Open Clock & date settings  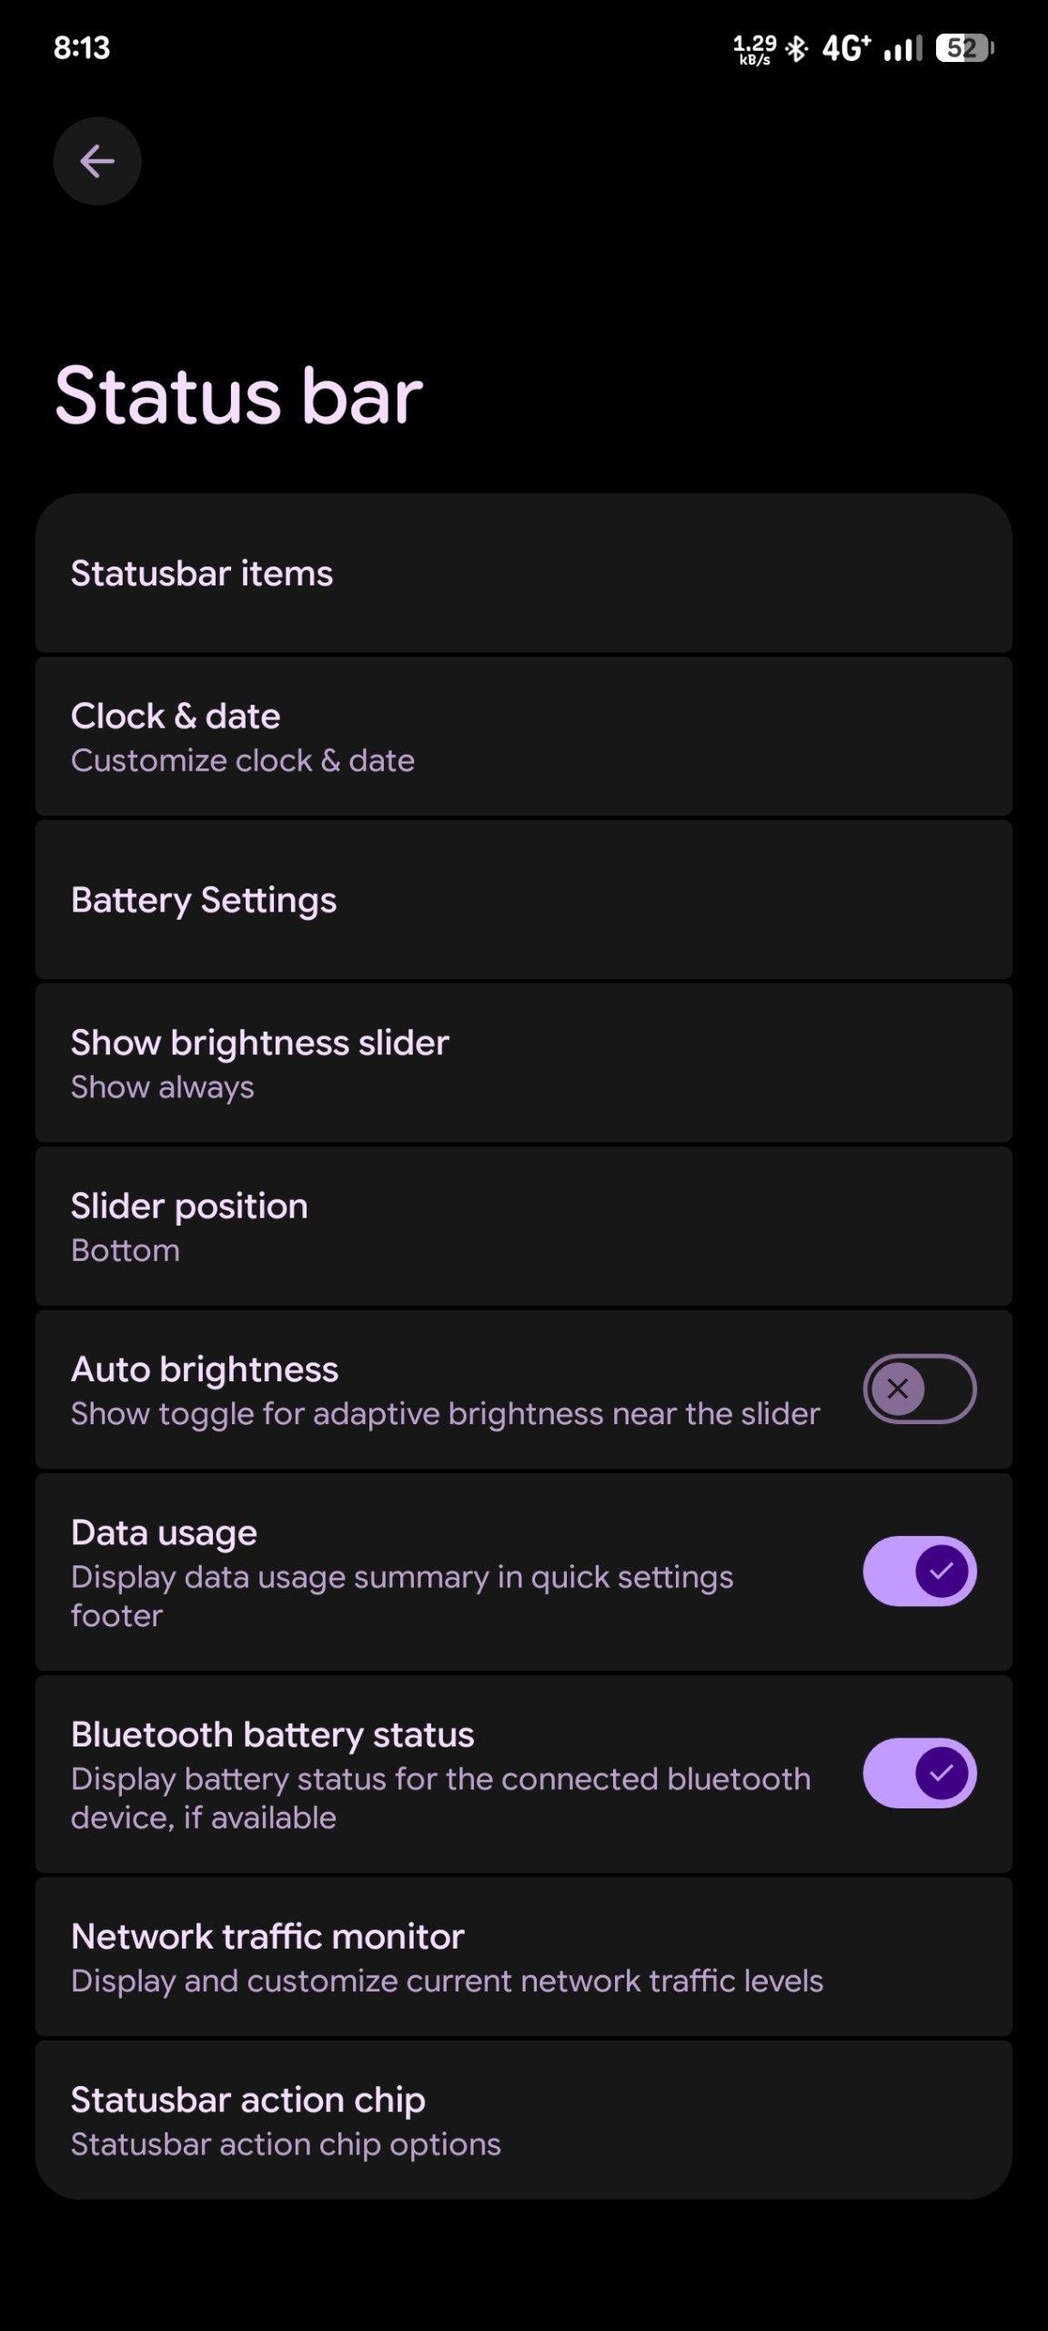(x=523, y=736)
